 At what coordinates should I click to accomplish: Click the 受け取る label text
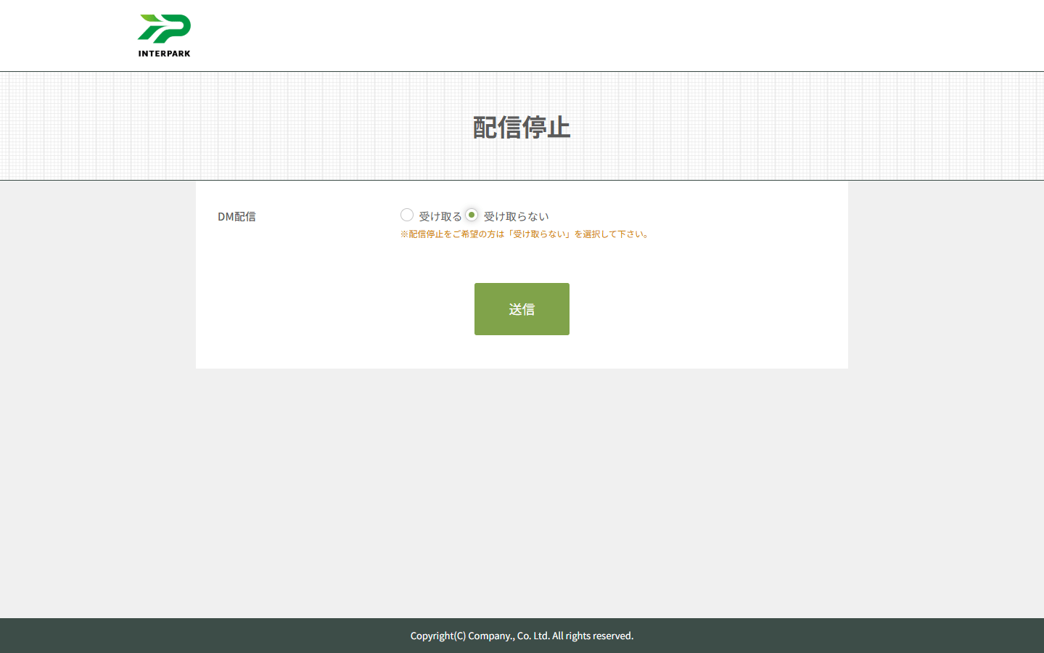[440, 216]
